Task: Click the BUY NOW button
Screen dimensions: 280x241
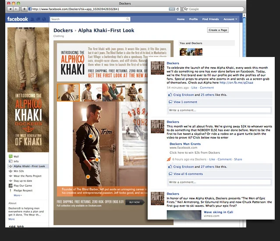Action: pyautogui.click(x=135, y=202)
